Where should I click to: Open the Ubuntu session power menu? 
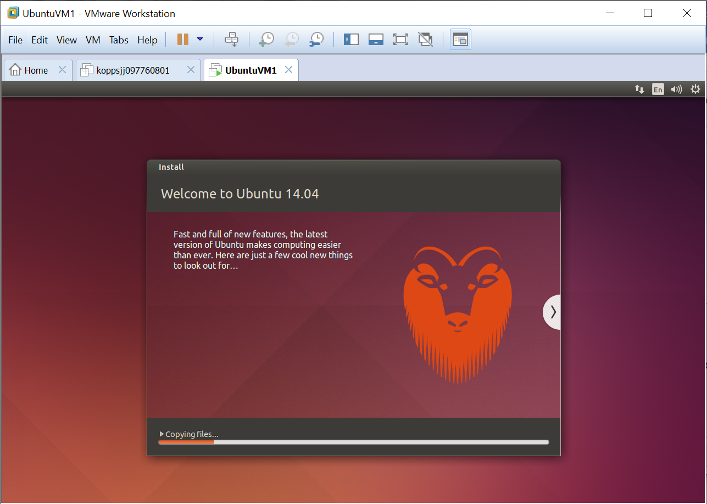(695, 88)
